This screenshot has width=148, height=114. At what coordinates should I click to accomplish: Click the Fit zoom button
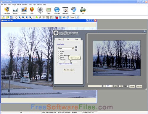[x=121, y=86]
